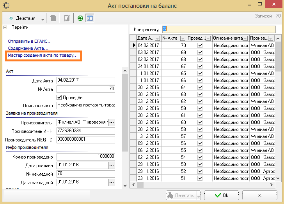Toggle Провед checkbox for act 57
The height and width of the screenshot is (204, 284).
(200, 136)
